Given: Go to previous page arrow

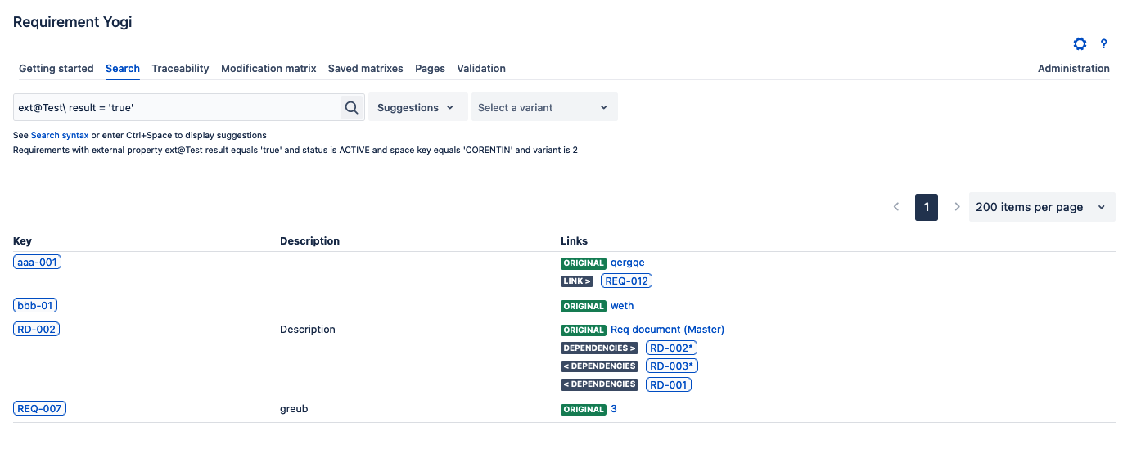Looking at the screenshot, I should click(896, 207).
